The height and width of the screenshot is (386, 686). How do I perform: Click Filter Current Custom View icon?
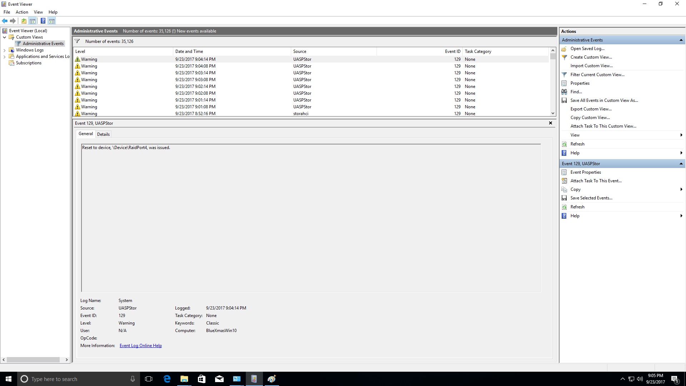pos(564,75)
